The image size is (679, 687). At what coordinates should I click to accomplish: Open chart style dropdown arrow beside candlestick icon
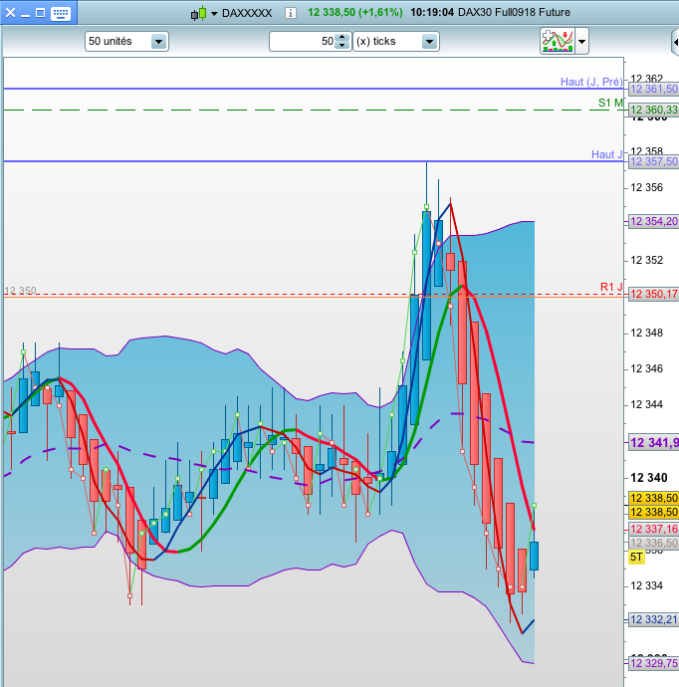click(x=214, y=14)
